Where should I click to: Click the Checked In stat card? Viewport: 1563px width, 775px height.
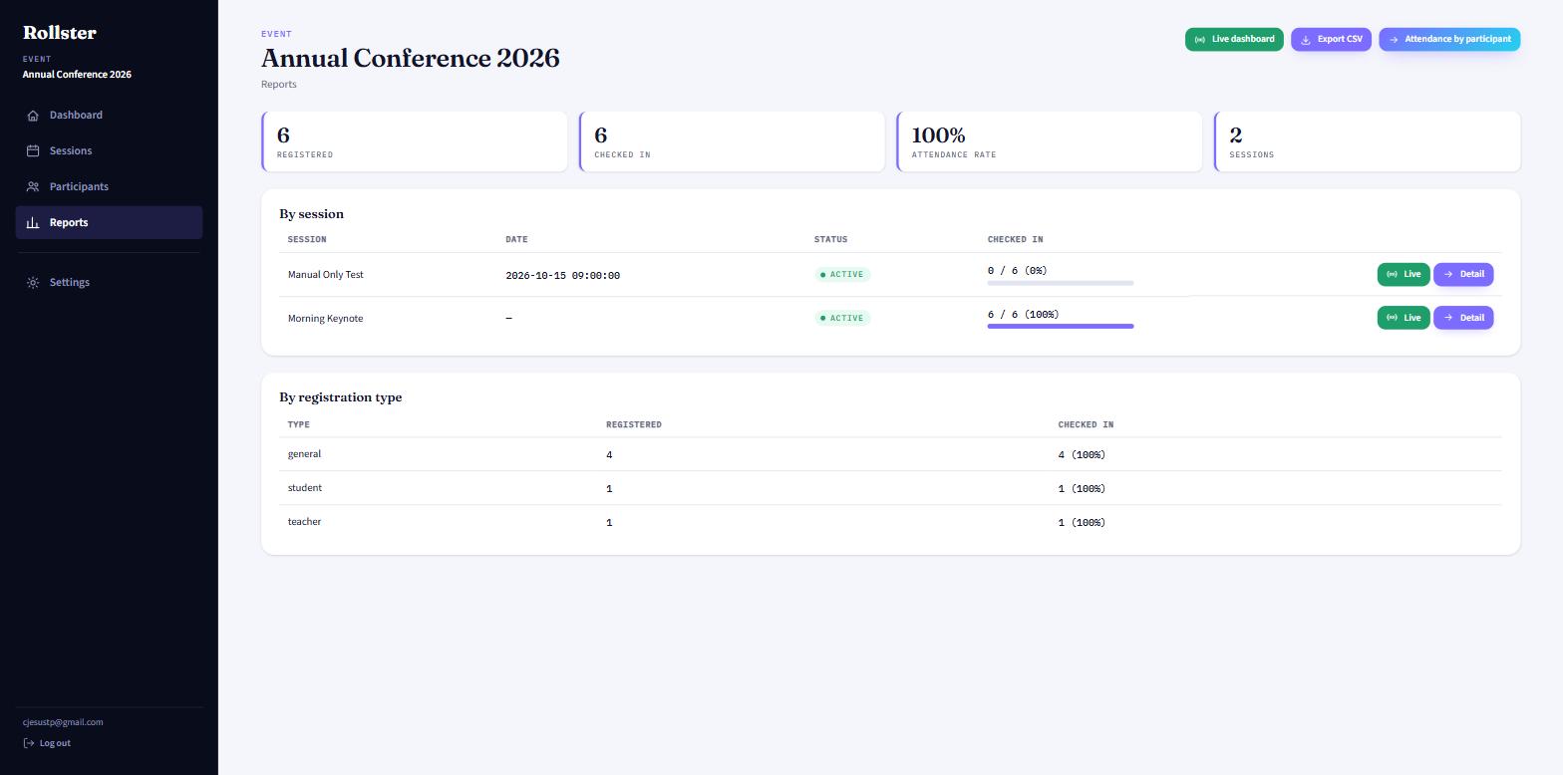pyautogui.click(x=732, y=141)
